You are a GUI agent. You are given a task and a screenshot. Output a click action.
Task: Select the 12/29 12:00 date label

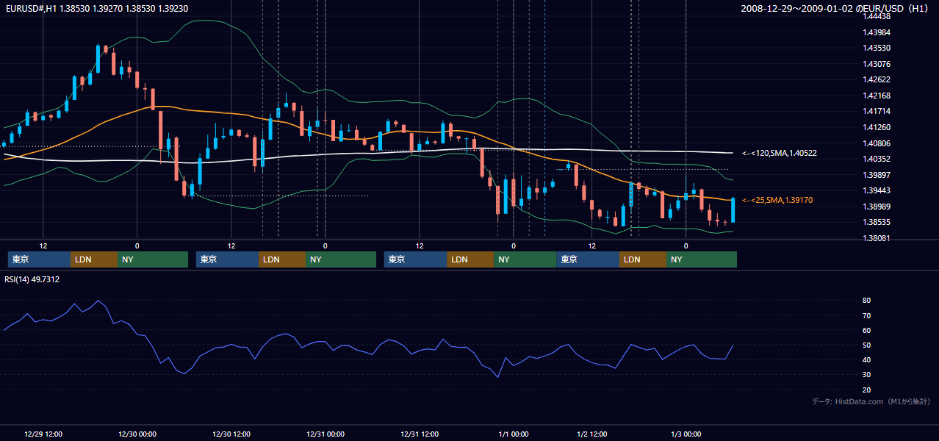click(x=43, y=434)
